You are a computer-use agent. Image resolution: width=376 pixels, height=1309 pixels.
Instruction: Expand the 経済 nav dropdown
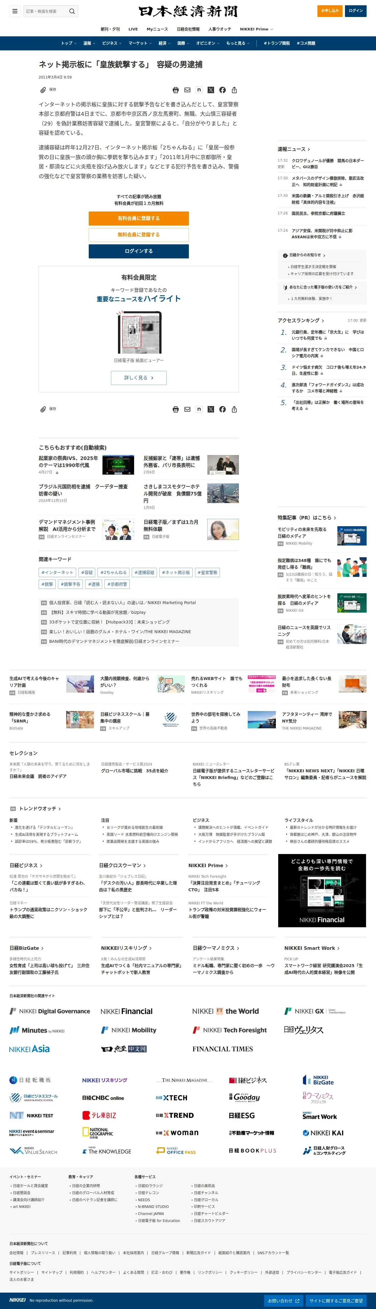pyautogui.click(x=164, y=43)
